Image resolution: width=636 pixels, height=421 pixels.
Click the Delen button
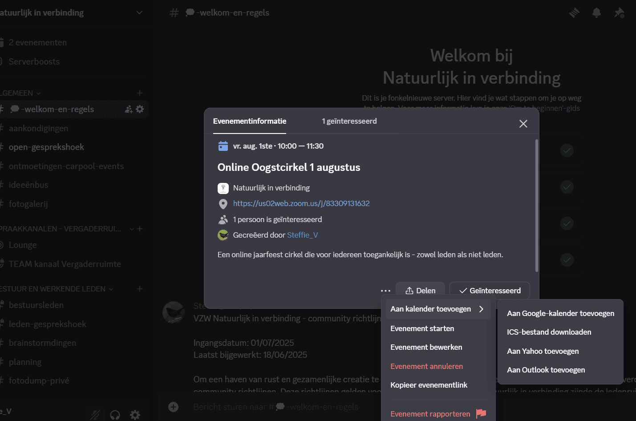tap(420, 290)
